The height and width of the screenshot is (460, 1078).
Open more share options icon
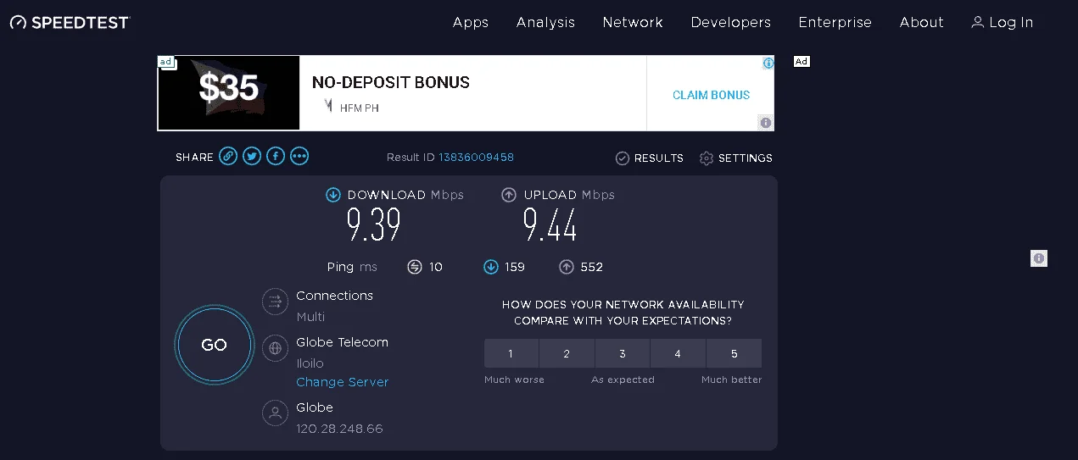tap(299, 156)
